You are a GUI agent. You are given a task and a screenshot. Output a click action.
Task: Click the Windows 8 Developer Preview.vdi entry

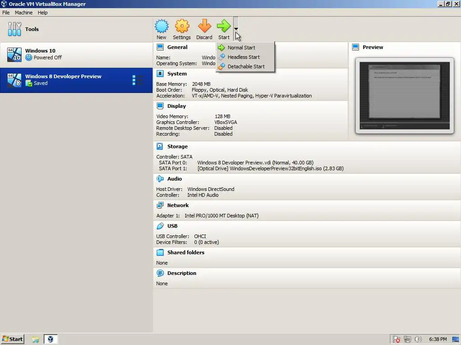pyautogui.click(x=255, y=163)
